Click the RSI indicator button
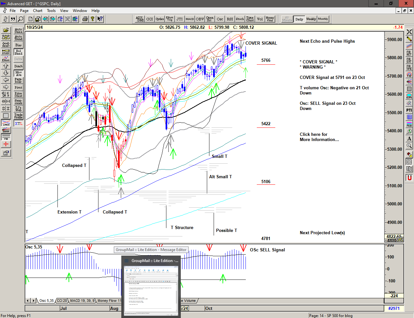The width and height of the screenshot is (414, 318). (230, 19)
